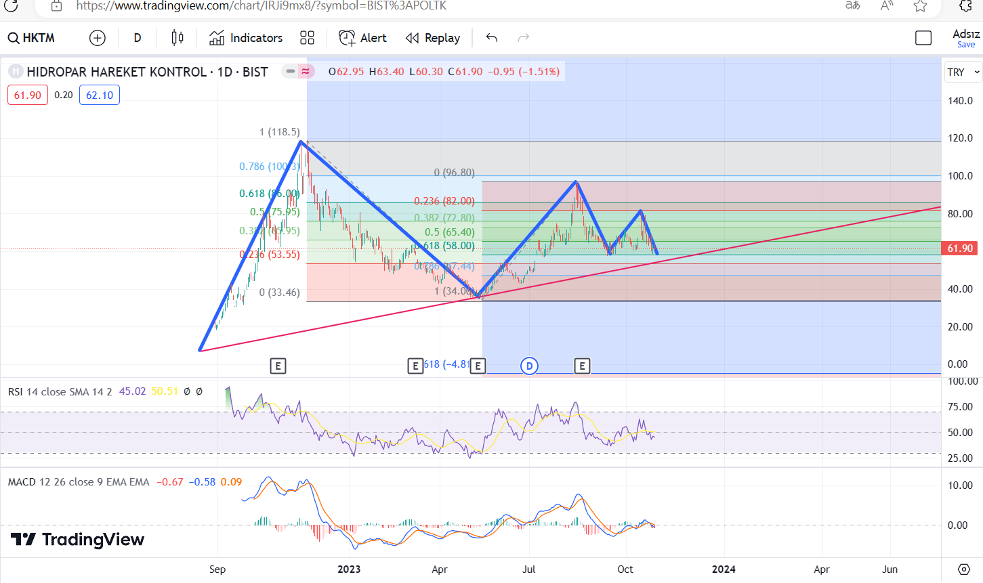Click the browser address bar URL
The height and width of the screenshot is (583, 983).
(x=262, y=6)
